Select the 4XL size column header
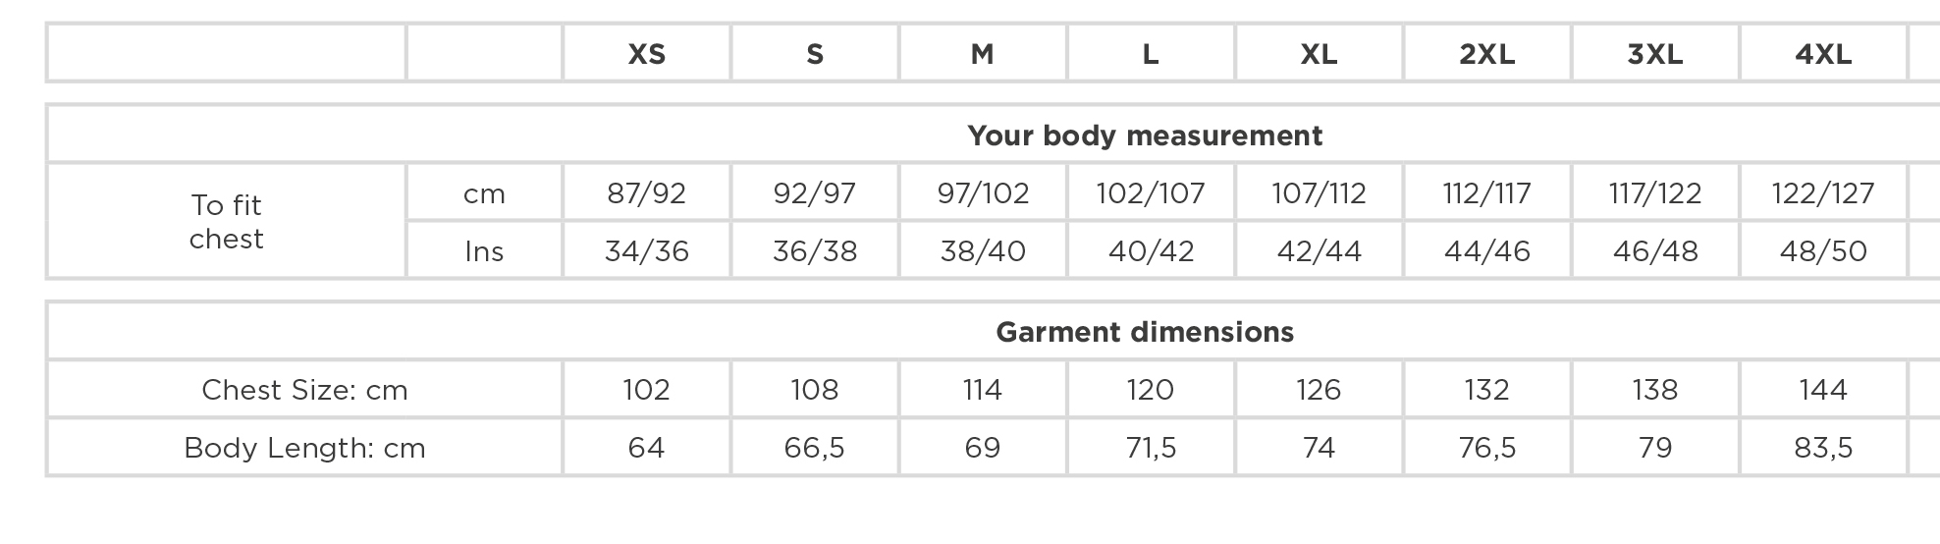1940x544 pixels. pyautogui.click(x=1823, y=53)
